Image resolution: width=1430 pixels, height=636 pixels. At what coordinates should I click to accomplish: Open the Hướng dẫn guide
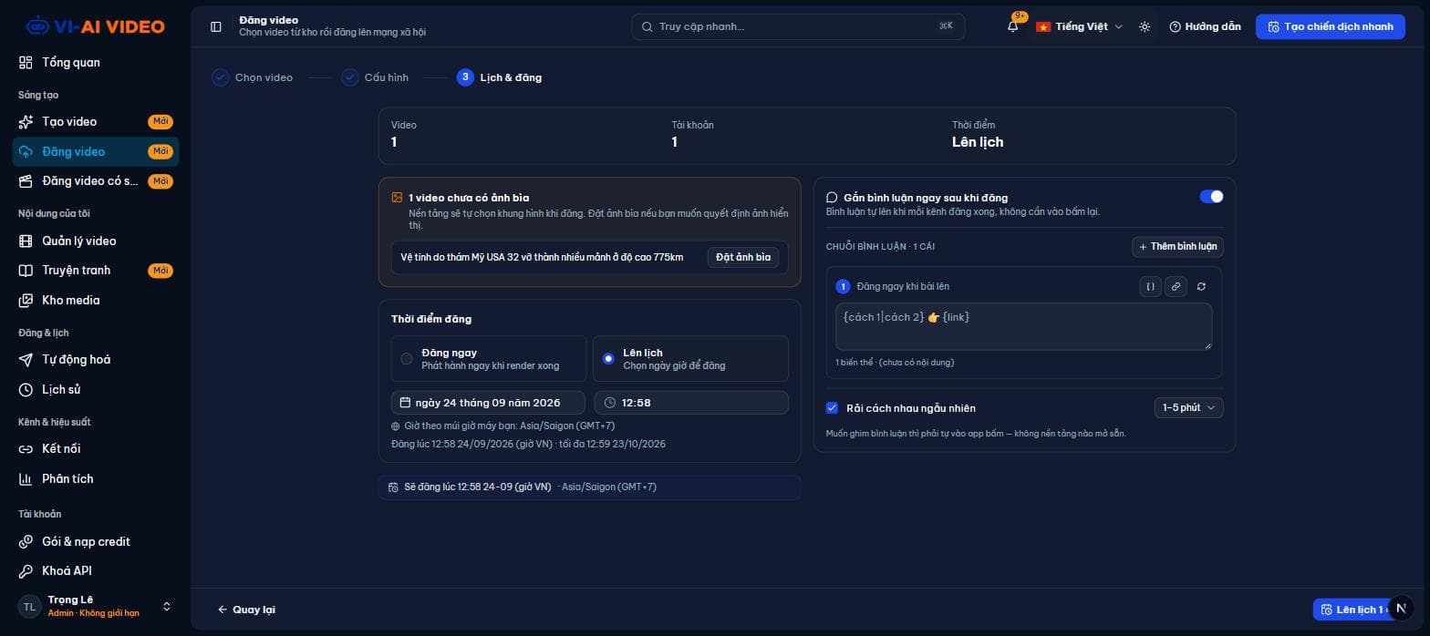point(1205,26)
